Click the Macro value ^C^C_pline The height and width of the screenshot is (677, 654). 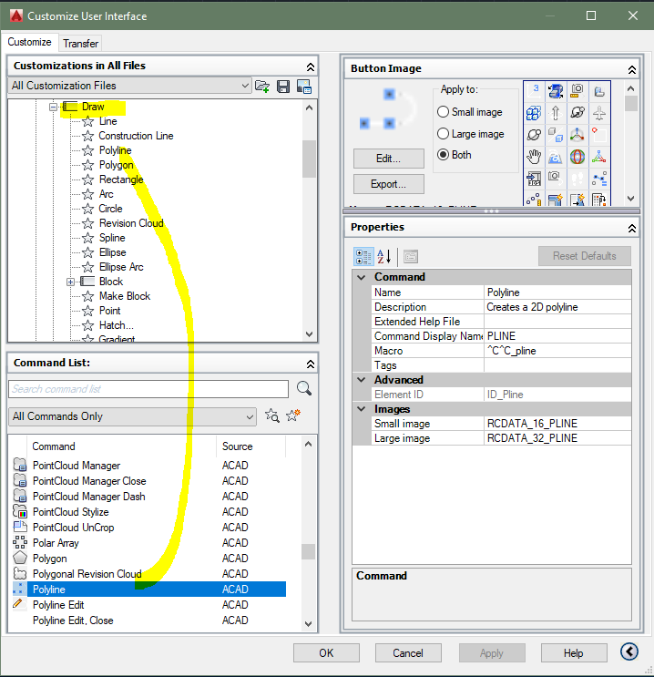click(557, 351)
